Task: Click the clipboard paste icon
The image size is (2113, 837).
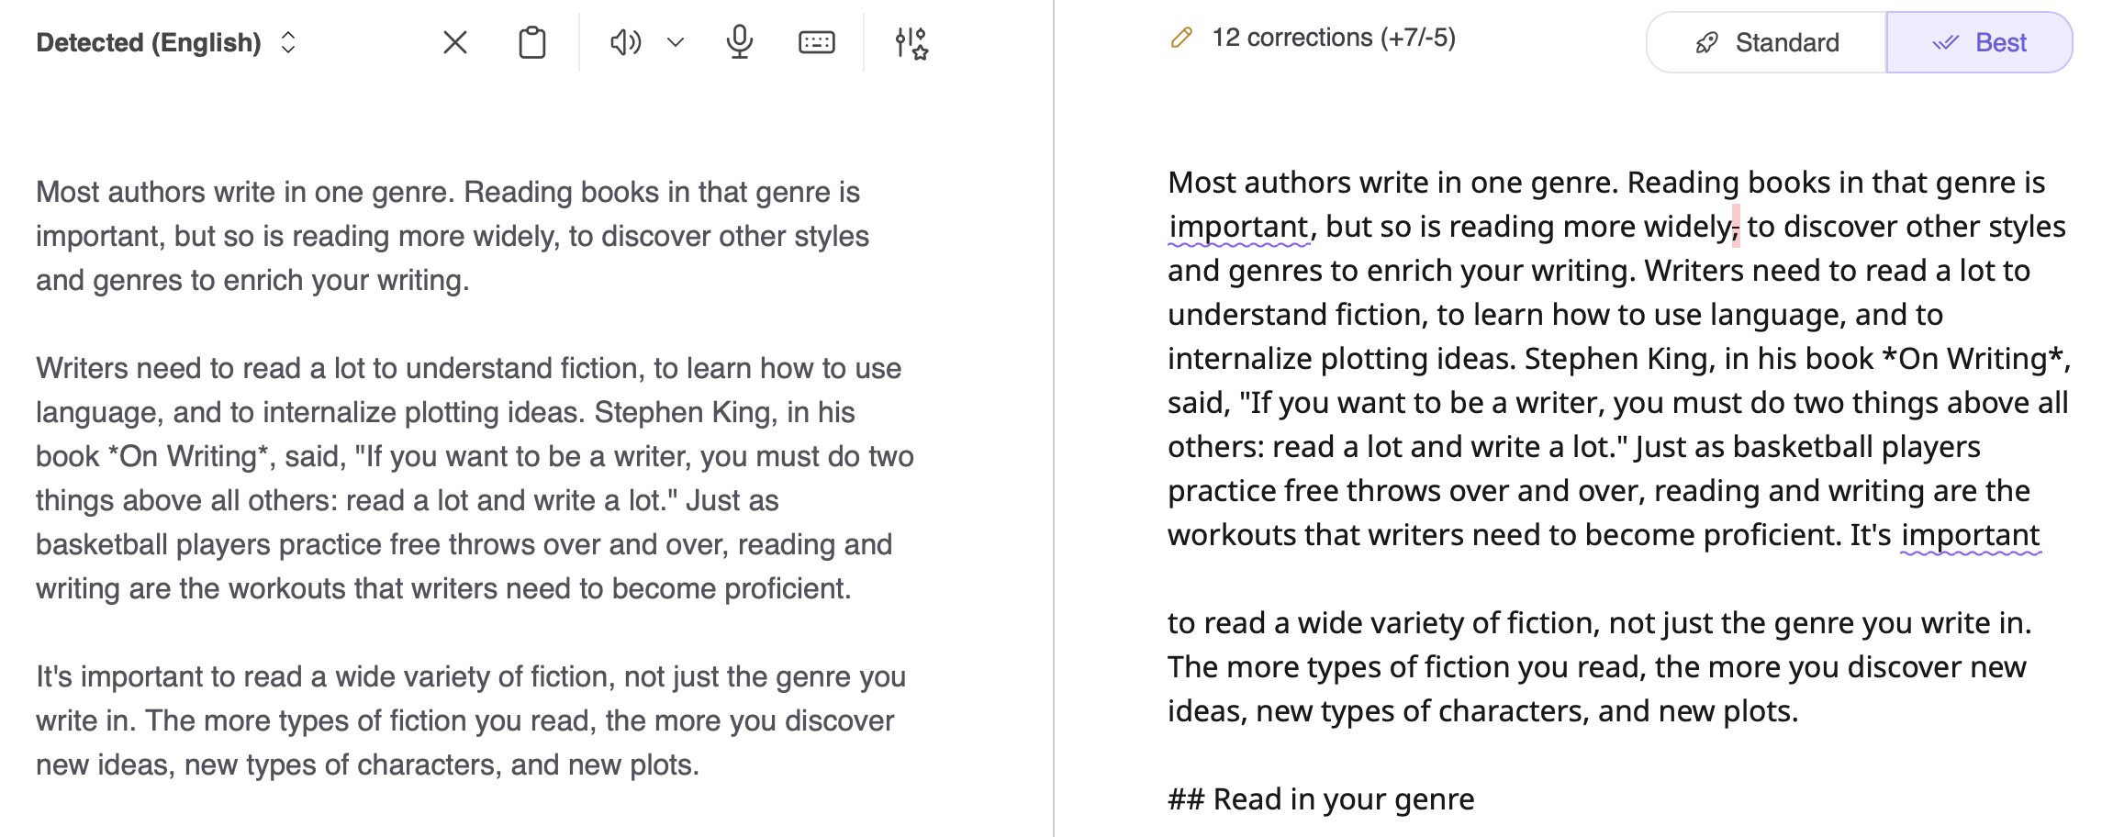Action: 532,42
